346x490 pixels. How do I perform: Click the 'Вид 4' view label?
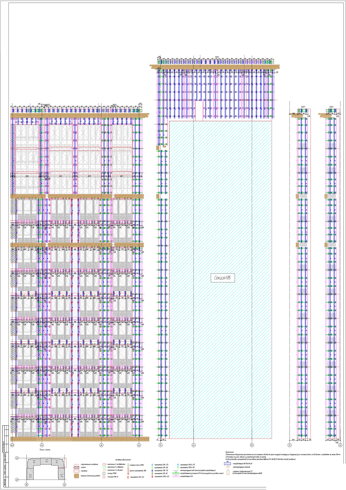tap(217, 57)
